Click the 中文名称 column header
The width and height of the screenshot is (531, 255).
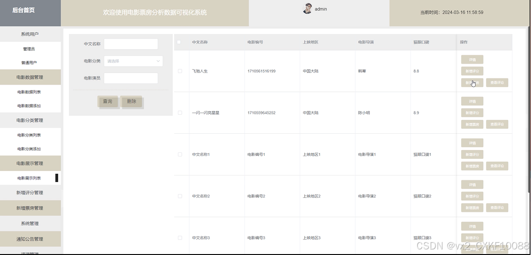tap(200, 42)
